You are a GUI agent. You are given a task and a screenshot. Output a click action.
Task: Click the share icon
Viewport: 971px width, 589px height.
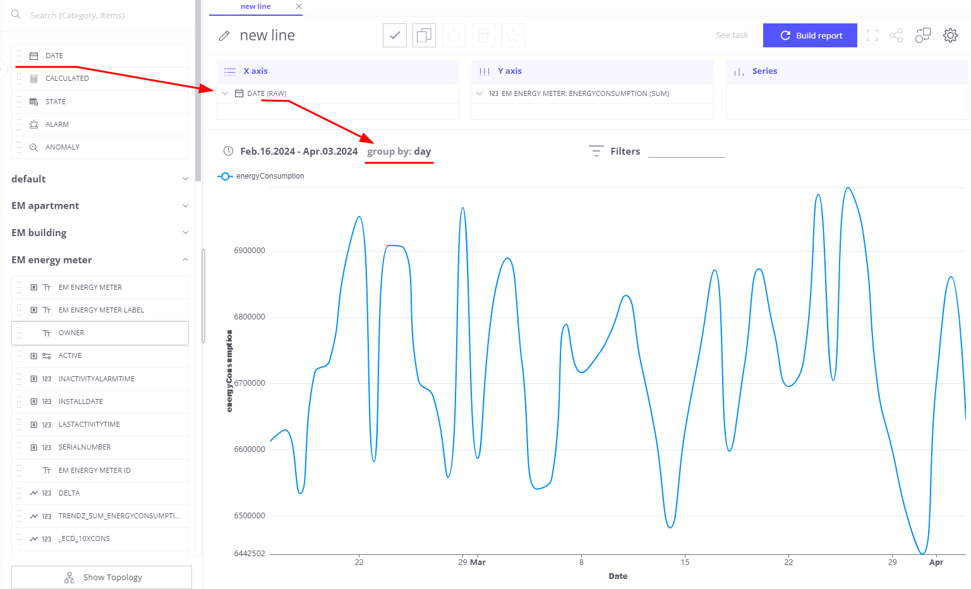(x=896, y=35)
